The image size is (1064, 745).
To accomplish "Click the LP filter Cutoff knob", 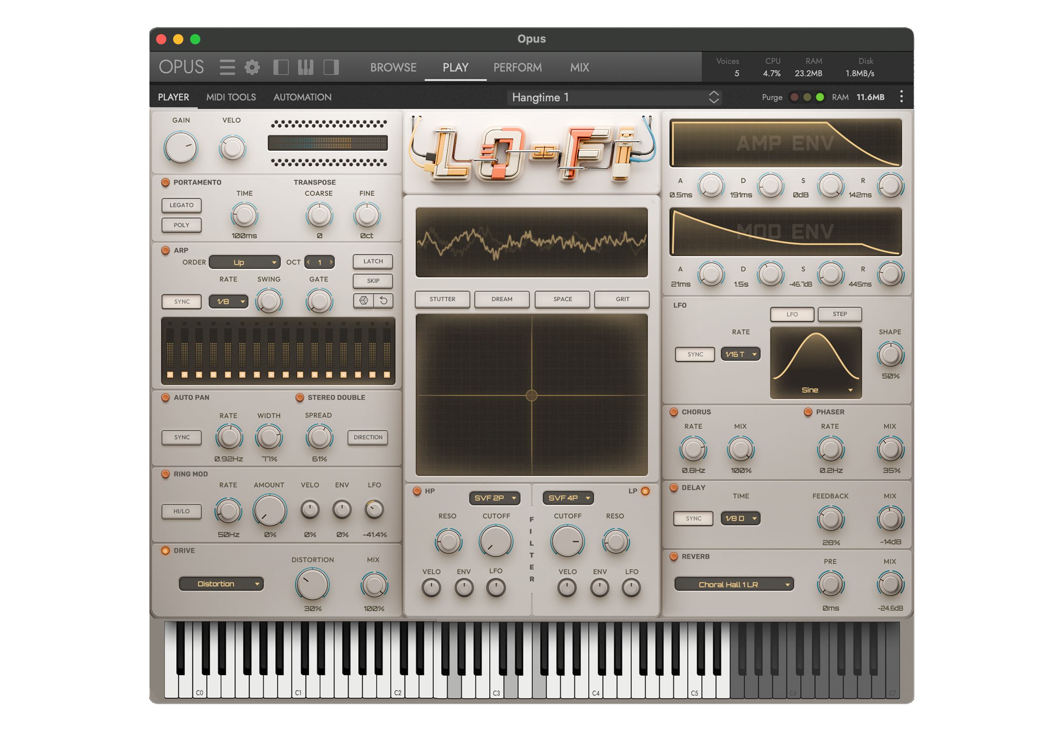I will [567, 541].
